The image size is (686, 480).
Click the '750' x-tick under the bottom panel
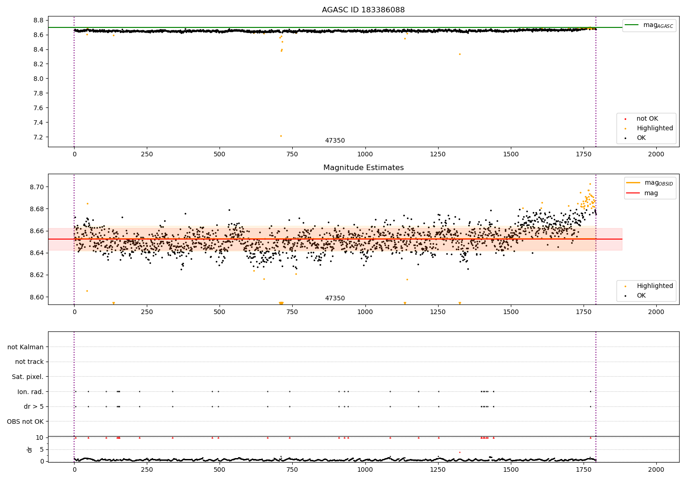tap(292, 469)
